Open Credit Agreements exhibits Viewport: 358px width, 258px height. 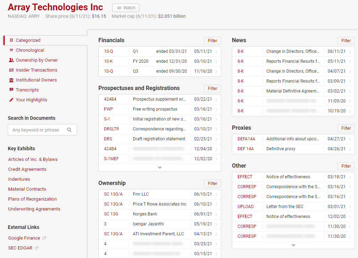coord(27,169)
